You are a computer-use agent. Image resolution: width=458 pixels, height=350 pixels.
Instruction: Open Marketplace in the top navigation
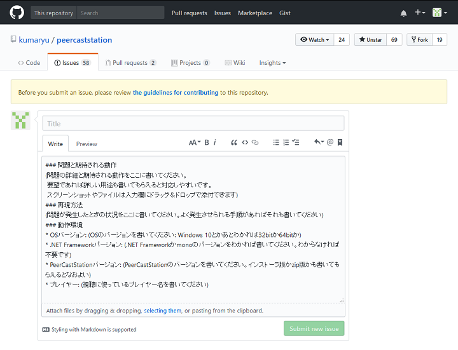point(255,13)
